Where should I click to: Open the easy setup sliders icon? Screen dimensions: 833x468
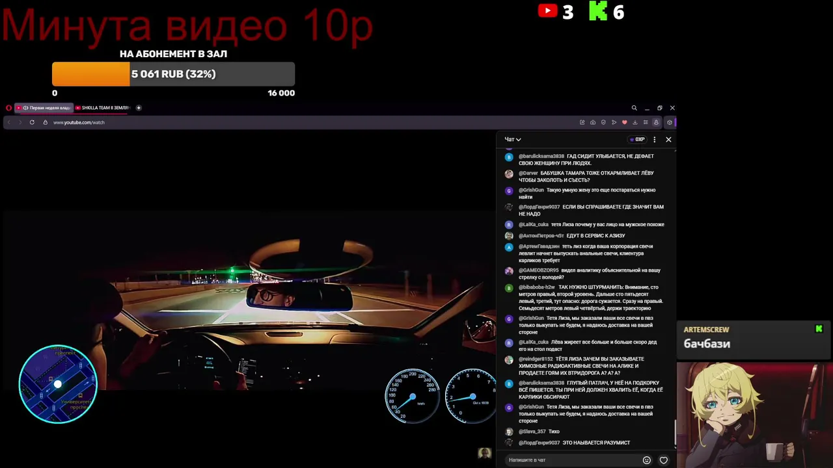646,122
